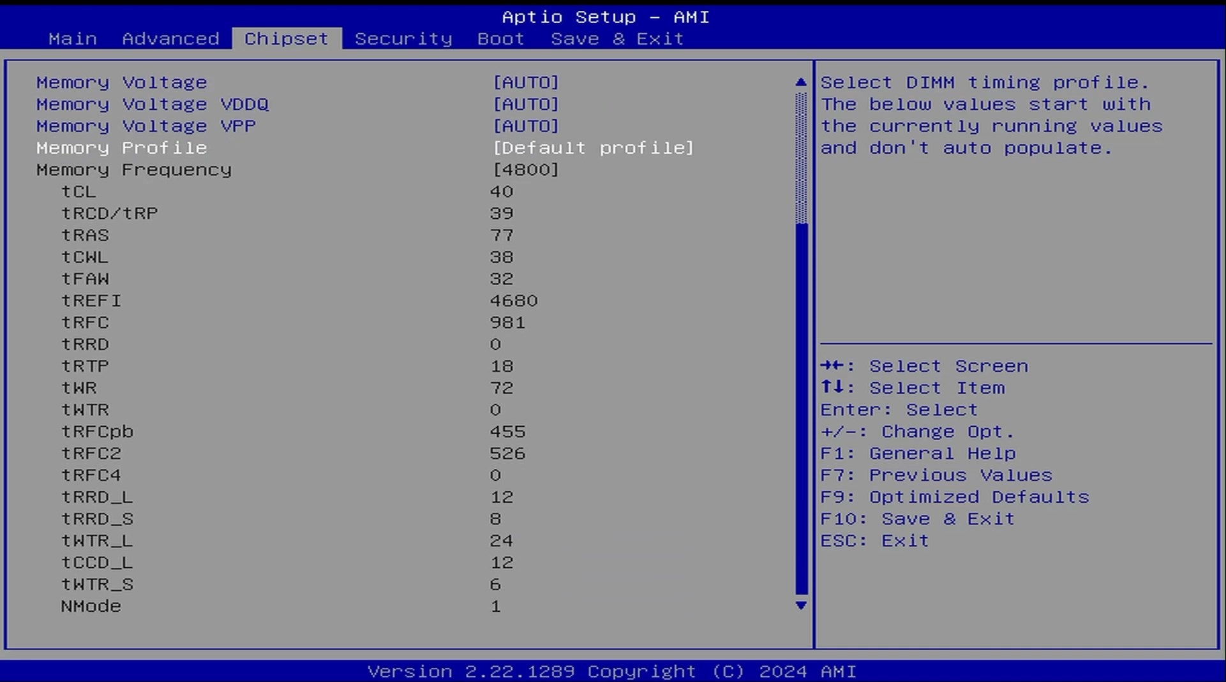The image size is (1226, 682).
Task: Select the Memory Profile item
Action: pos(122,148)
